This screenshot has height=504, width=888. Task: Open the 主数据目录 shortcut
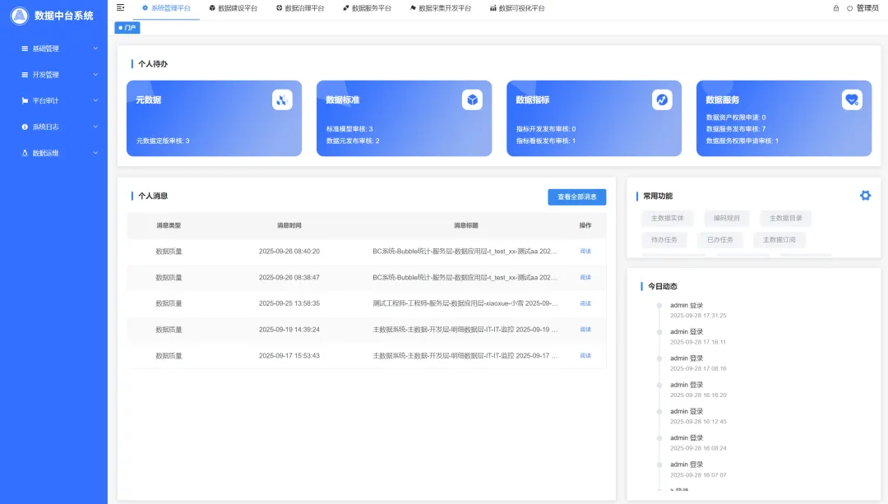[785, 218]
